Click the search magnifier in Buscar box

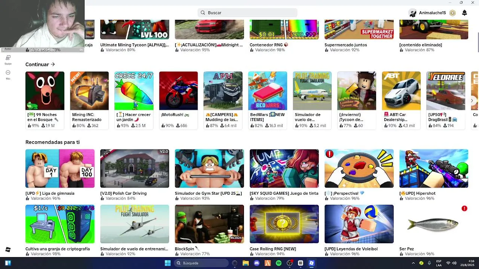(x=203, y=13)
